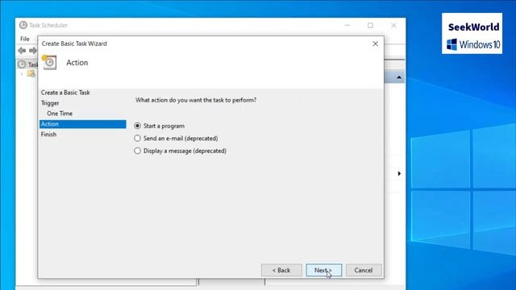Screen dimensions: 516x290
Task: Expand the Actions pane submenu right arrow
Action: tap(399, 173)
